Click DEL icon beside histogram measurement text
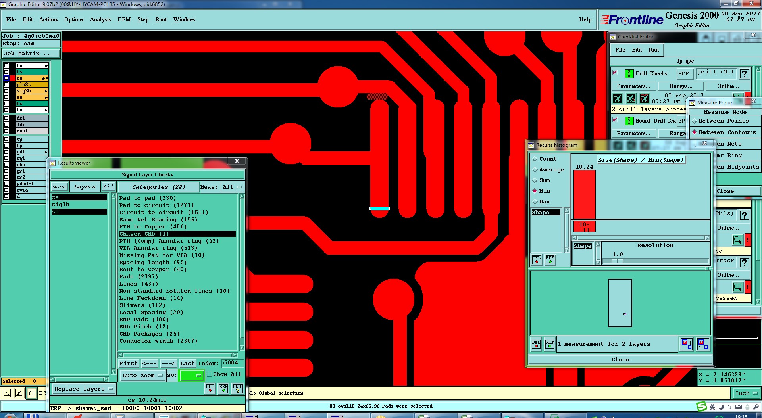Screen dimensions: 762x418 tap(536, 344)
